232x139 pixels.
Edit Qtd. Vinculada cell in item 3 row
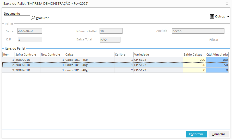click(x=217, y=70)
